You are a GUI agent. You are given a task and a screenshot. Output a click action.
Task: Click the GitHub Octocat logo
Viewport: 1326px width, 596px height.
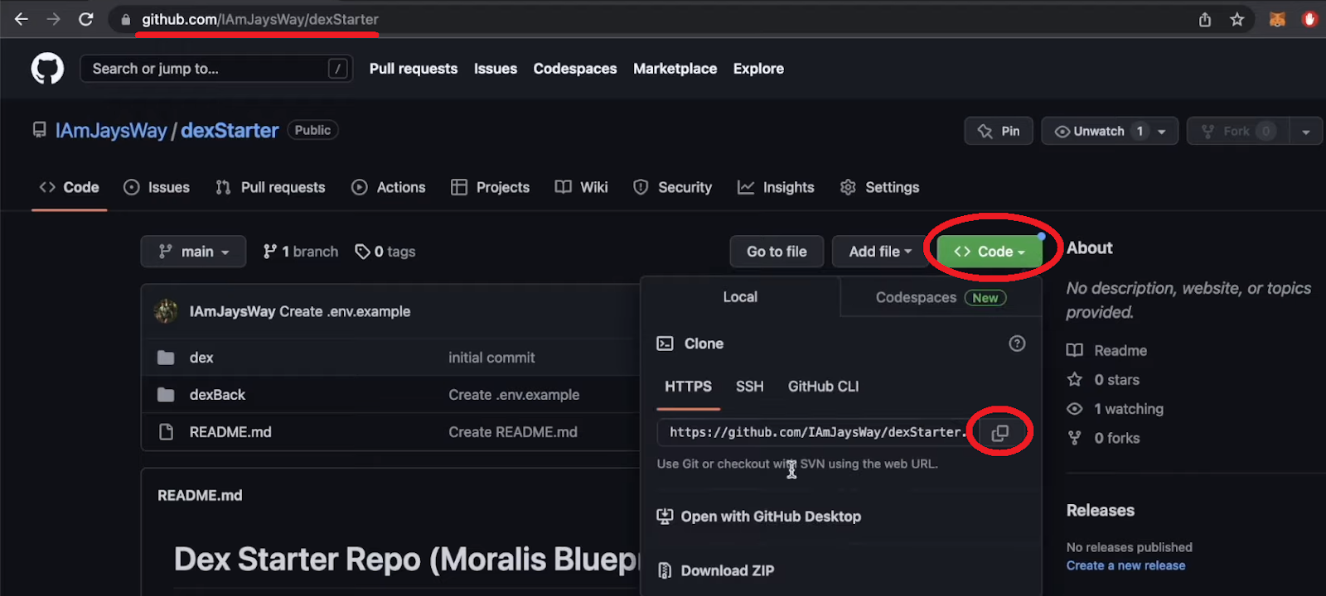(47, 69)
